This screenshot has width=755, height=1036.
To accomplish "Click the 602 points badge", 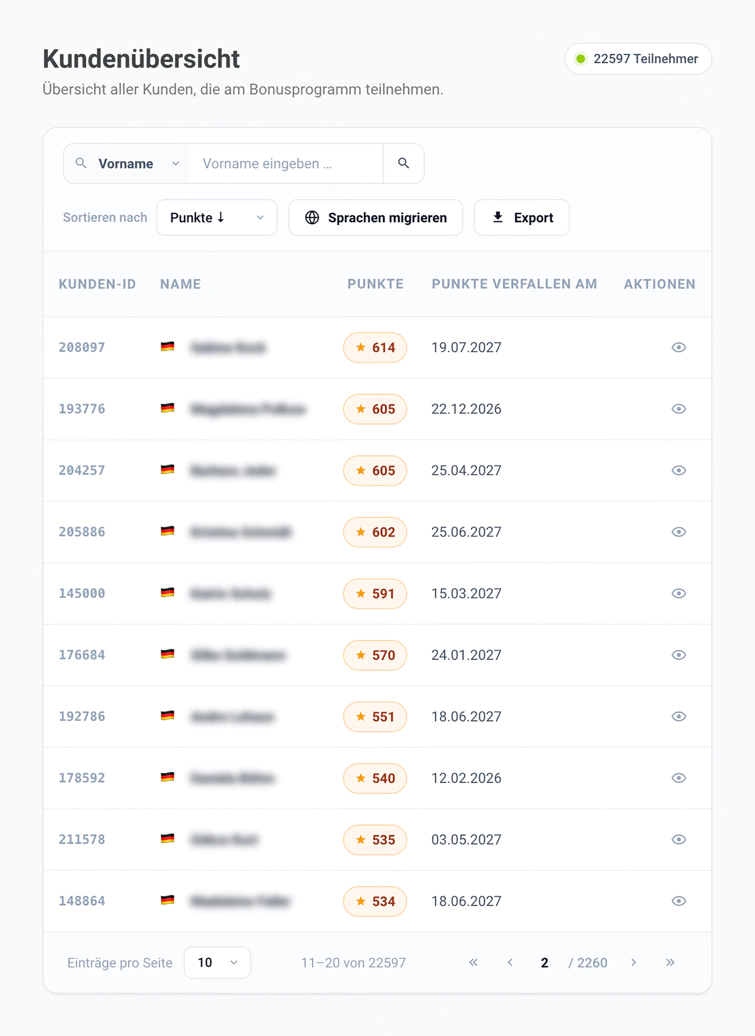I will (x=375, y=532).
